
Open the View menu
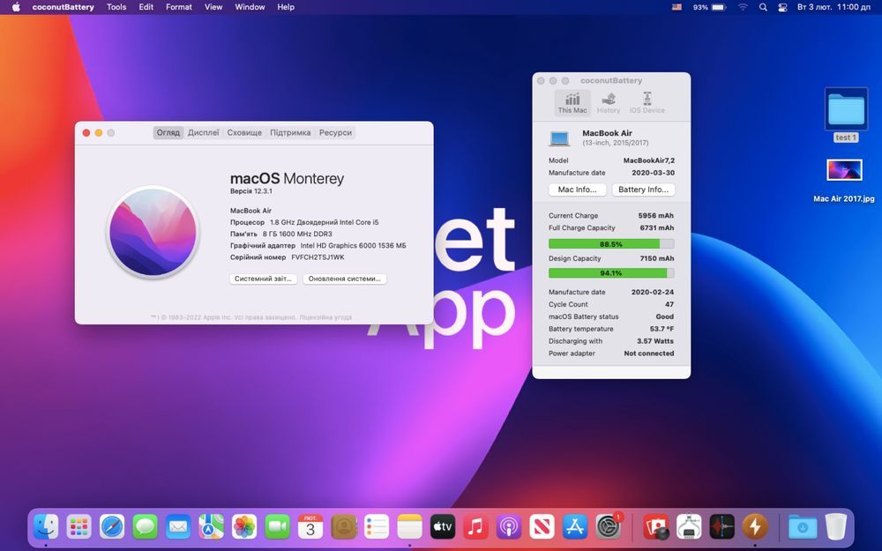coord(213,7)
